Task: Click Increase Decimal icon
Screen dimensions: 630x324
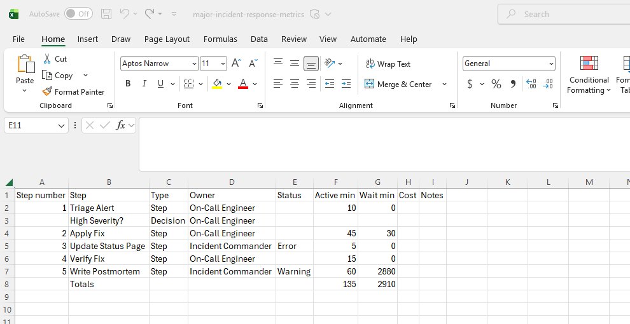Action: tap(531, 84)
